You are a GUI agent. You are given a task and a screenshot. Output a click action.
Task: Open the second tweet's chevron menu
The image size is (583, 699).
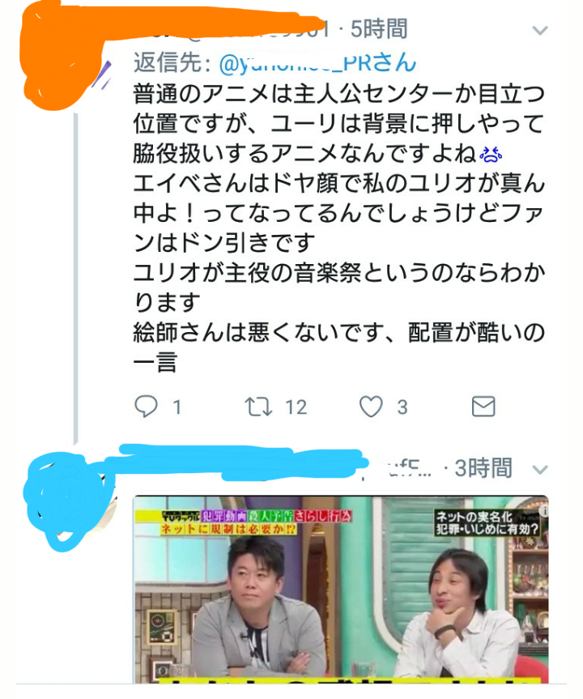pyautogui.click(x=540, y=470)
